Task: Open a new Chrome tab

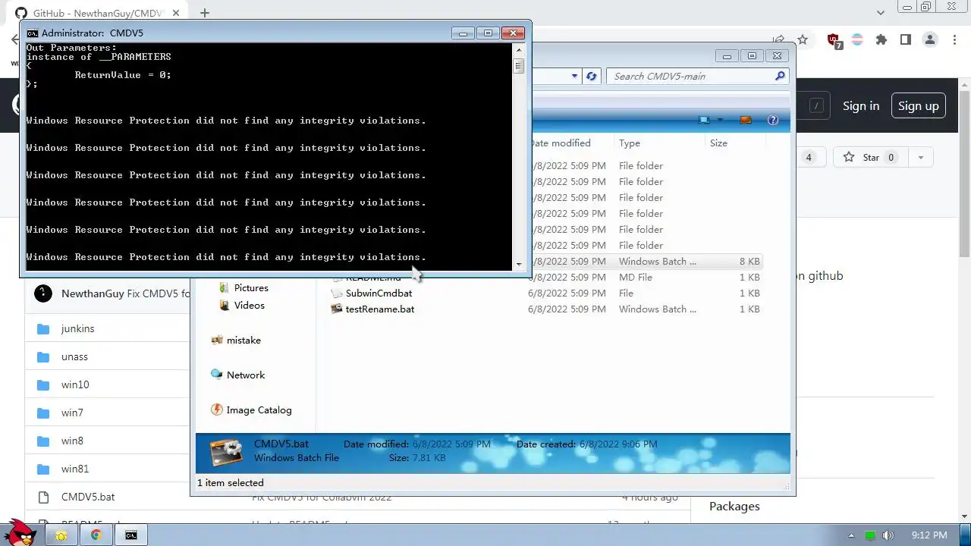Action: 204,13
